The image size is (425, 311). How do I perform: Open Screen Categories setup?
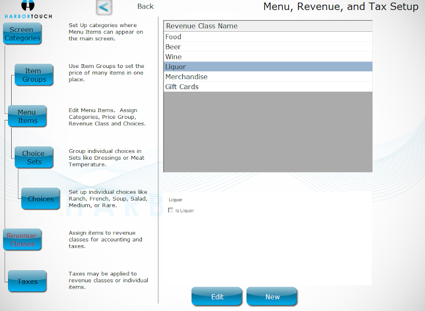22,33
